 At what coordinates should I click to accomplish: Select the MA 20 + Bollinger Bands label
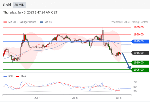[22, 22]
